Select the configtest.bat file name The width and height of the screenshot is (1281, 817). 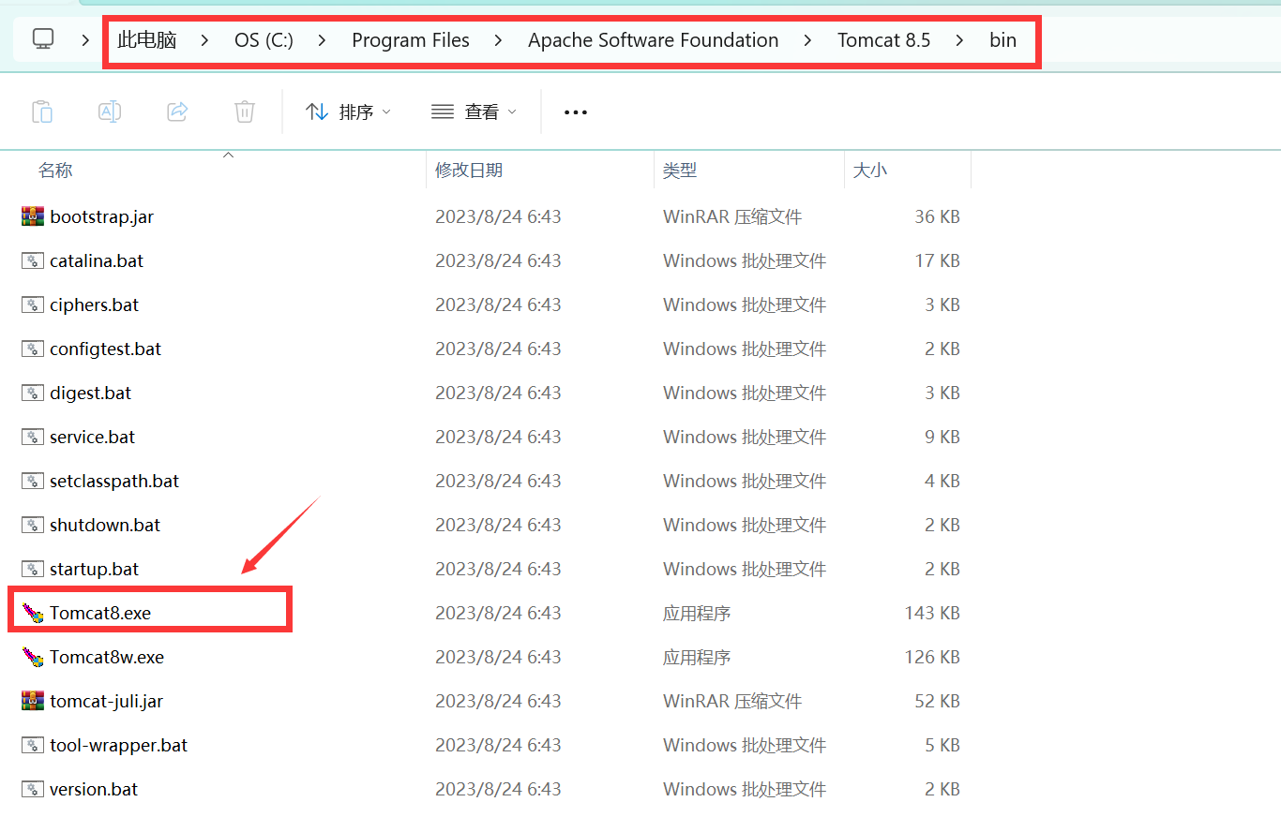pos(106,349)
